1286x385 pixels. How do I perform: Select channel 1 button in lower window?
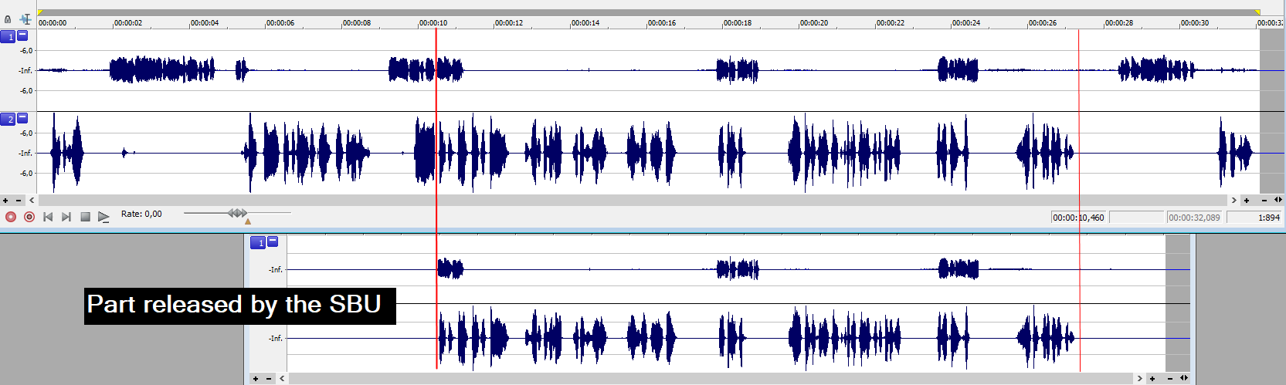click(x=258, y=243)
